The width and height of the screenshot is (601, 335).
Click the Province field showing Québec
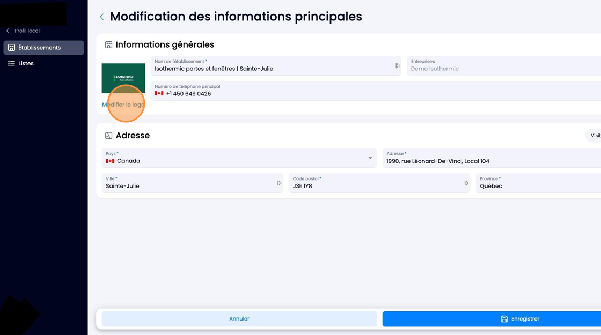[538, 183]
